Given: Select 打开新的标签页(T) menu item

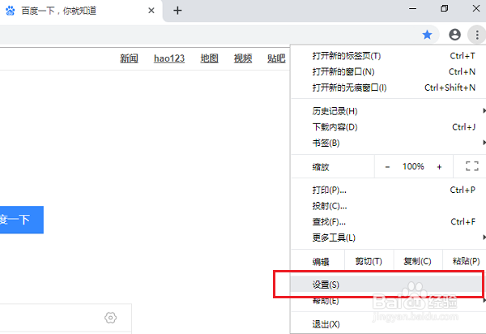Looking at the screenshot, I should point(388,56).
